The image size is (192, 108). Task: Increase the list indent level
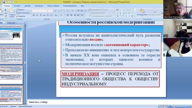pos(82,11)
